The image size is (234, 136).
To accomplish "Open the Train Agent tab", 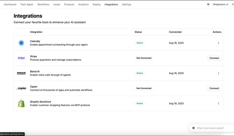I will click(x=27, y=5).
